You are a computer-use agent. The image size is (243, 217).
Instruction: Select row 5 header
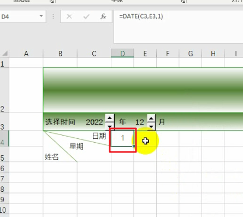coord(4,154)
